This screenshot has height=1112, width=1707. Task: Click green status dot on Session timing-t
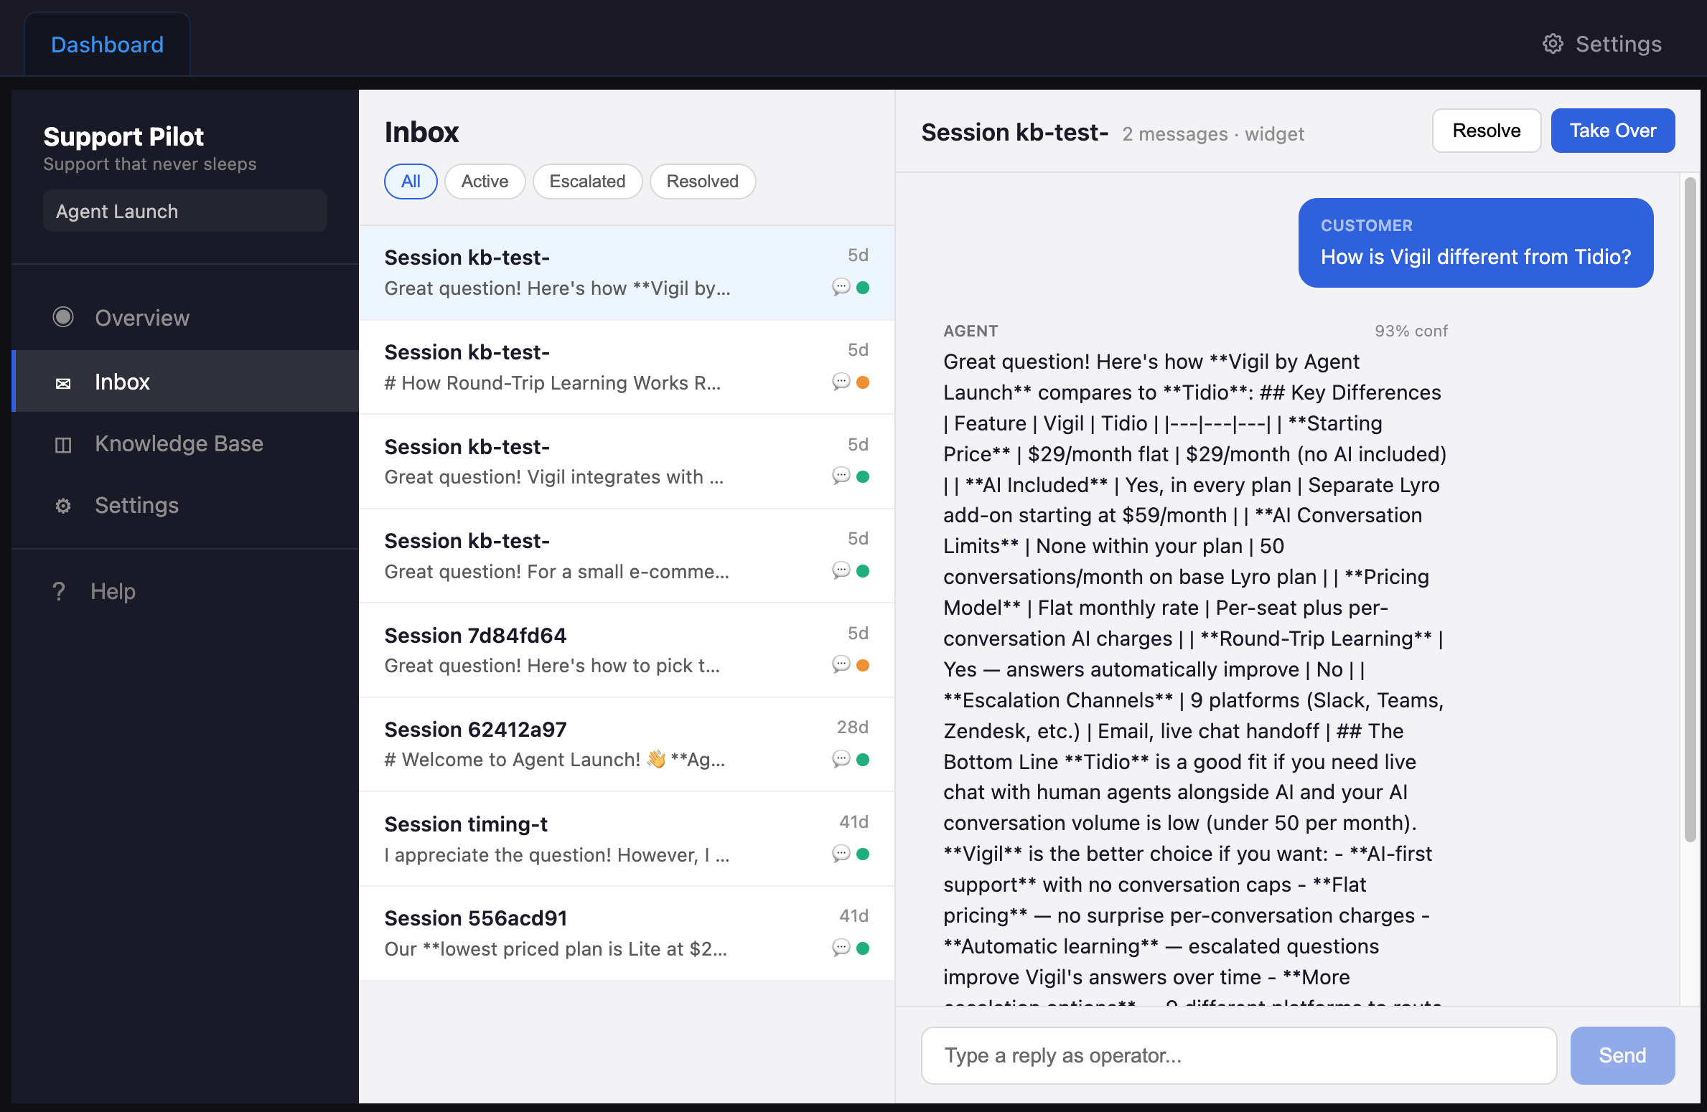[x=863, y=854]
